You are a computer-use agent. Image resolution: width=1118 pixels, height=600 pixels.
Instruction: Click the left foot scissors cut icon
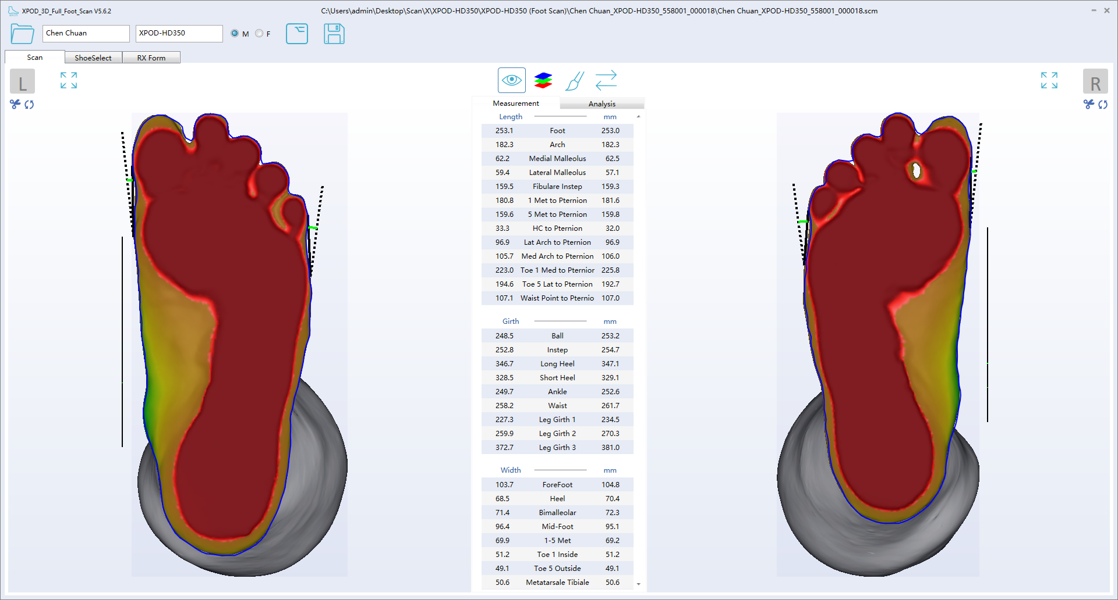[x=15, y=104]
